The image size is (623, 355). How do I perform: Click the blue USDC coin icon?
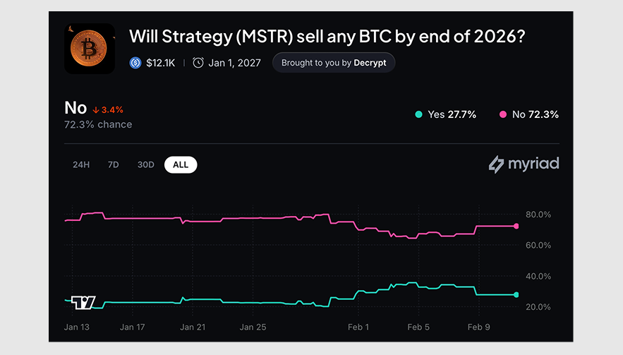click(135, 63)
